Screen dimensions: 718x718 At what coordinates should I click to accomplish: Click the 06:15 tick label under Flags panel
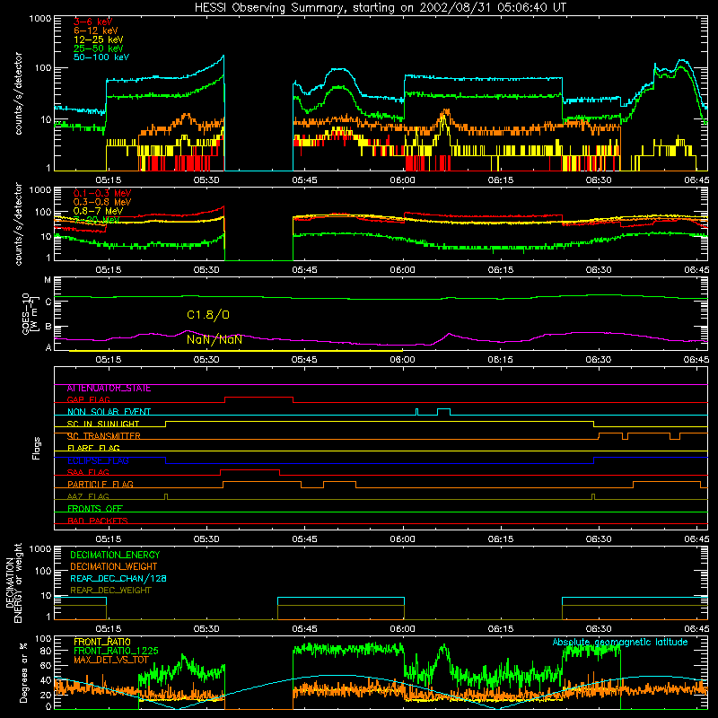[x=501, y=539]
